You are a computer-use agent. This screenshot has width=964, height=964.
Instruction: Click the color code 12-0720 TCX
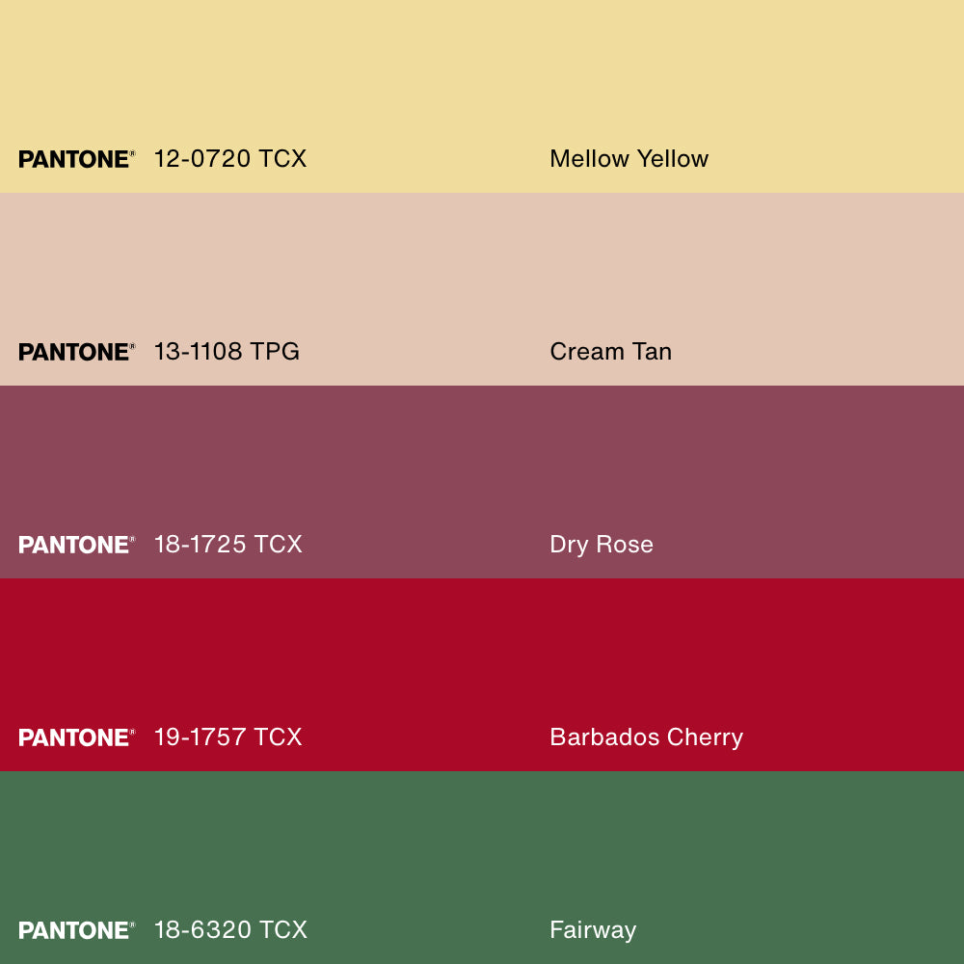[x=230, y=159]
